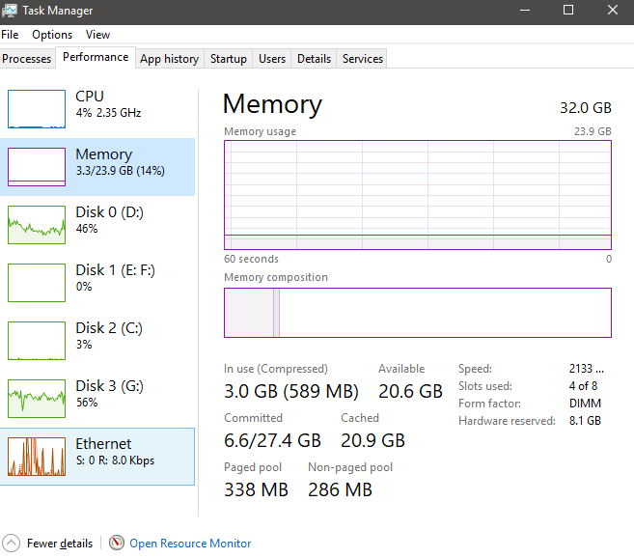Click the Form factor DIMM value
Viewport: 634px width, 558px height.
(585, 404)
